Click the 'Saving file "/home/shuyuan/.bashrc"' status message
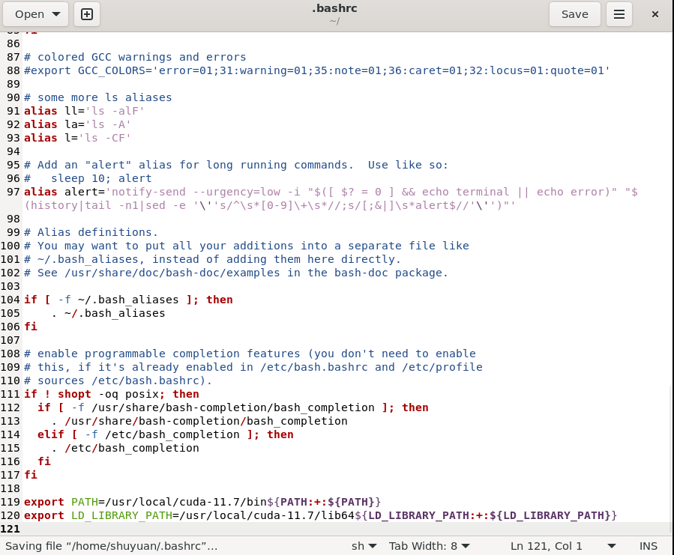Viewport: 674px width, 555px height. [x=111, y=546]
